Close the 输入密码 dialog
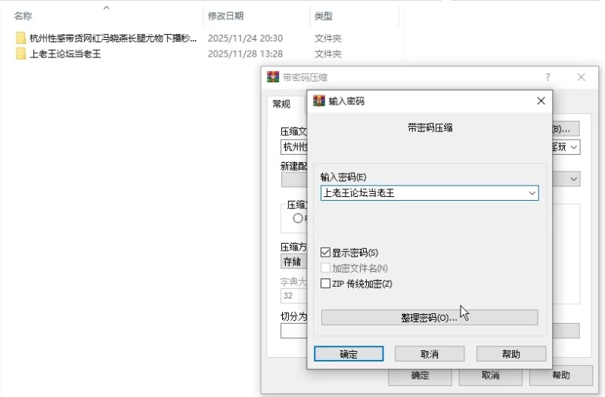 541,101
